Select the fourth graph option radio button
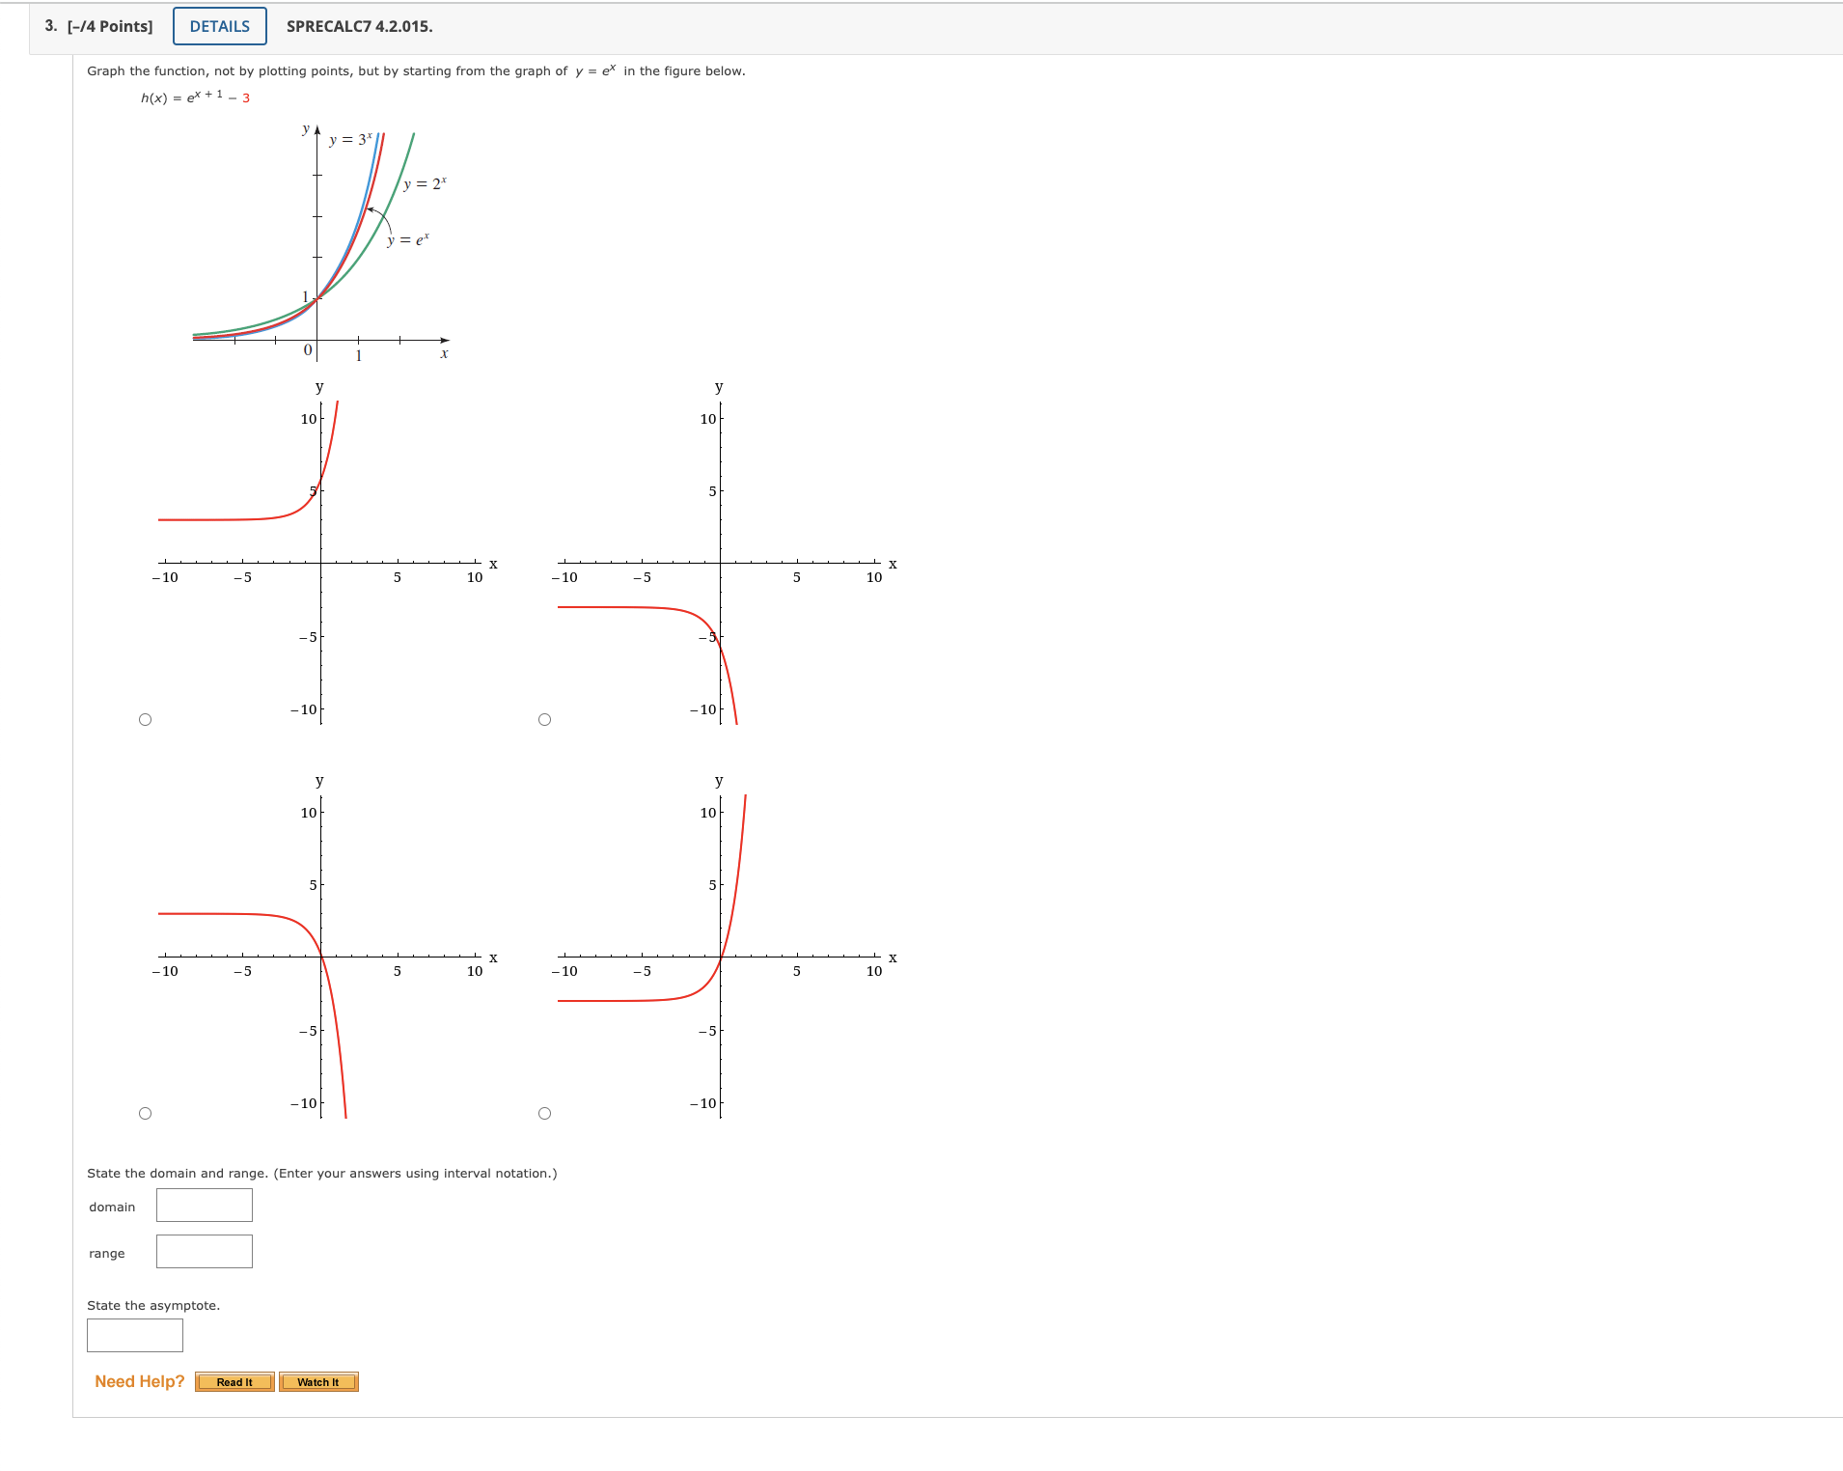 click(545, 1112)
